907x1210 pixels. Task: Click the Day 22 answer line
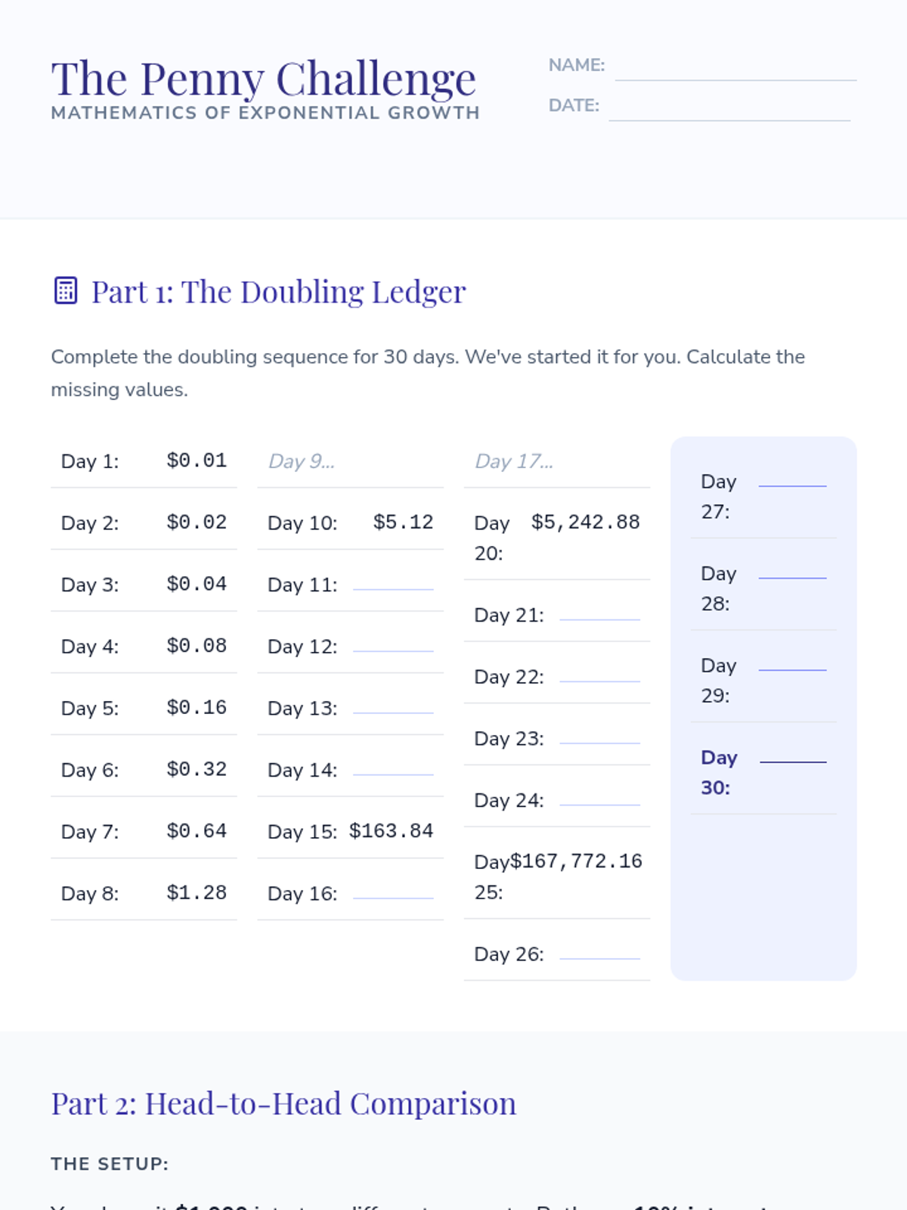[599, 675]
